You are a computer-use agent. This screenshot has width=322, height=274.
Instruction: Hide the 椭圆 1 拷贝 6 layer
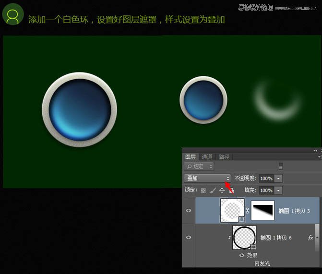tap(189, 237)
